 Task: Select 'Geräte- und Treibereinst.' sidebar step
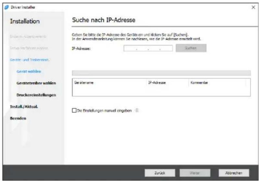click(x=30, y=60)
